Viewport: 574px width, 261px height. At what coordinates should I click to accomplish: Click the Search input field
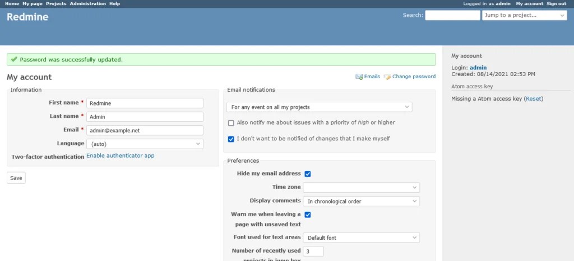point(452,15)
